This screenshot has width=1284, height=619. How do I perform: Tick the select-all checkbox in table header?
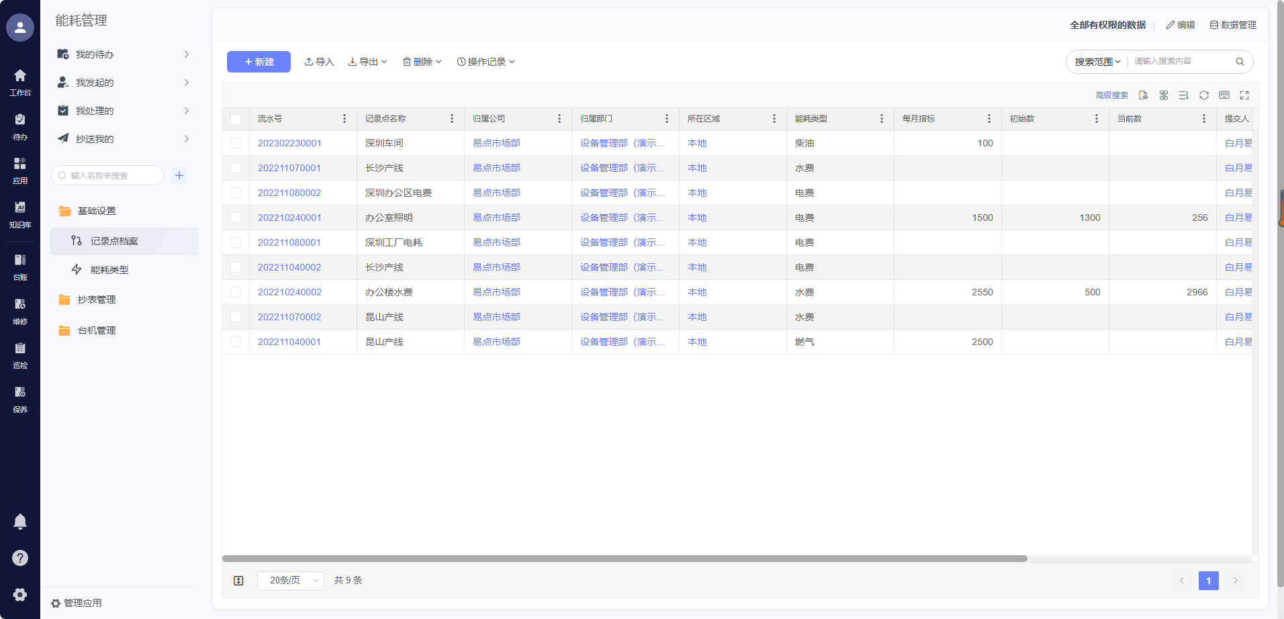236,120
